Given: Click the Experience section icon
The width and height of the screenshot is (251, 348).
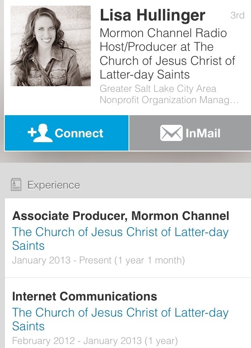Looking at the screenshot, I should point(16,184).
